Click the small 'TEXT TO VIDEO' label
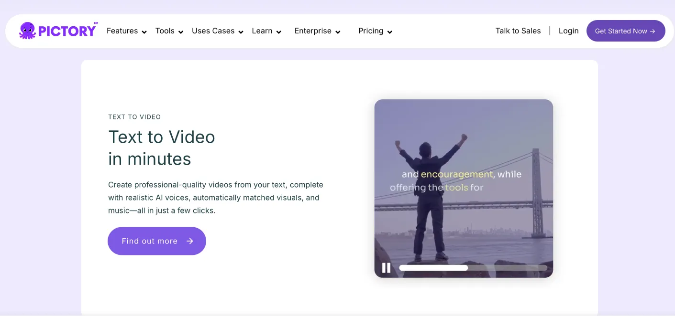The width and height of the screenshot is (675, 316). [x=134, y=117]
